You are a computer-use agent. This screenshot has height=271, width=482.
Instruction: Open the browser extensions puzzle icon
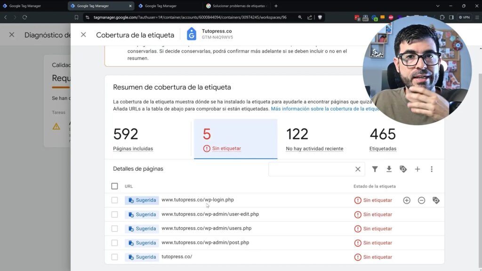pos(442,17)
